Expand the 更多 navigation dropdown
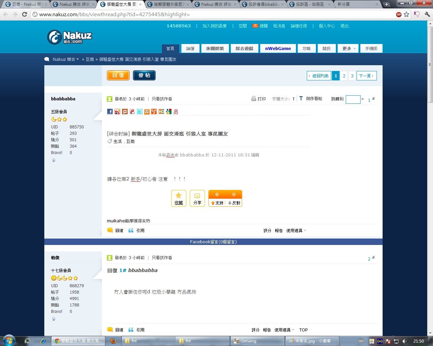This screenshot has width=433, height=346. (x=348, y=49)
